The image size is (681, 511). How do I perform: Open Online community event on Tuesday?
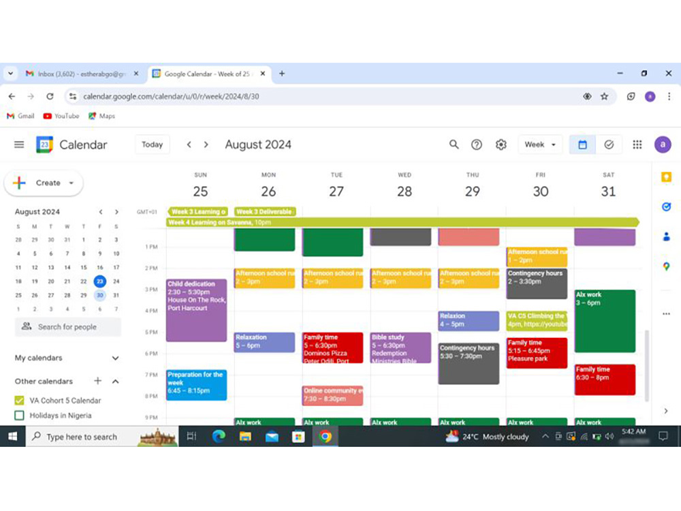pyautogui.click(x=333, y=395)
